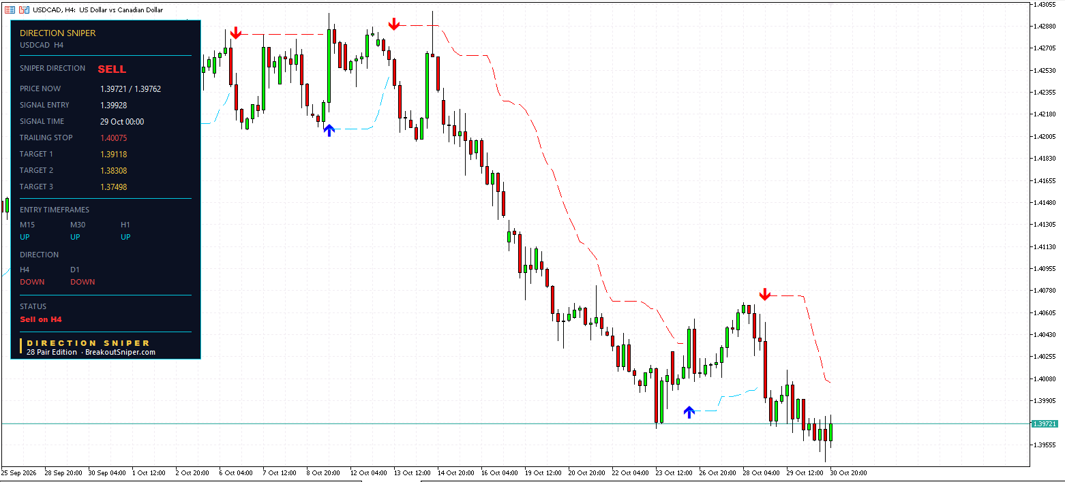This screenshot has height=482, width=1065.
Task: Click the 'ENTRY TIMEFRAMES' section label
Action: point(55,210)
